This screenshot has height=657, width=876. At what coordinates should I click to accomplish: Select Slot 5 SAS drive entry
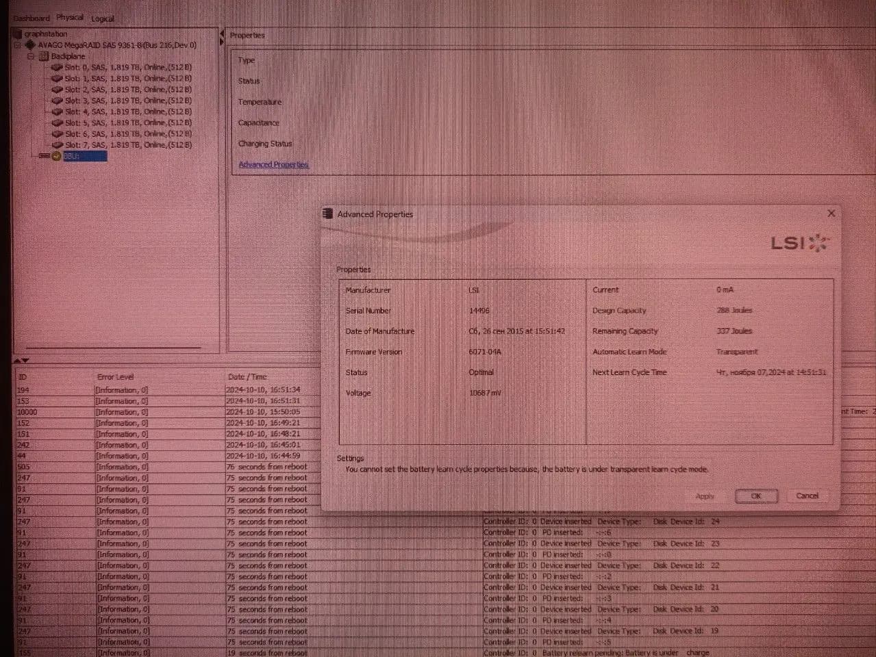(x=128, y=123)
